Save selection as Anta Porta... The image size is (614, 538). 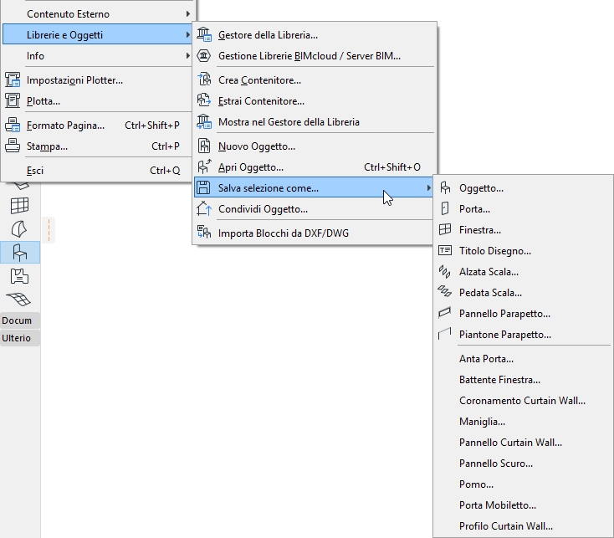click(524, 359)
